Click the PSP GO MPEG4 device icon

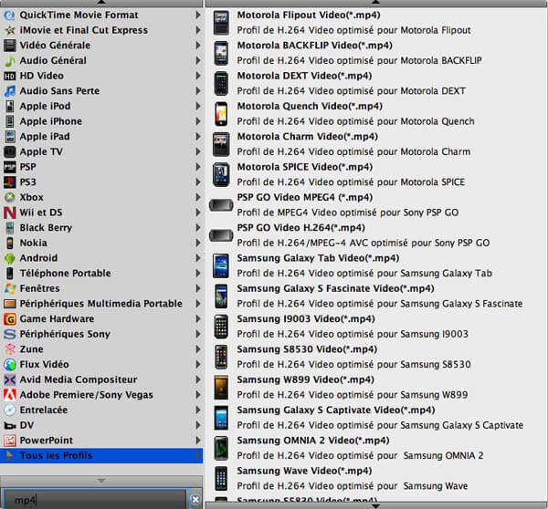click(x=220, y=205)
